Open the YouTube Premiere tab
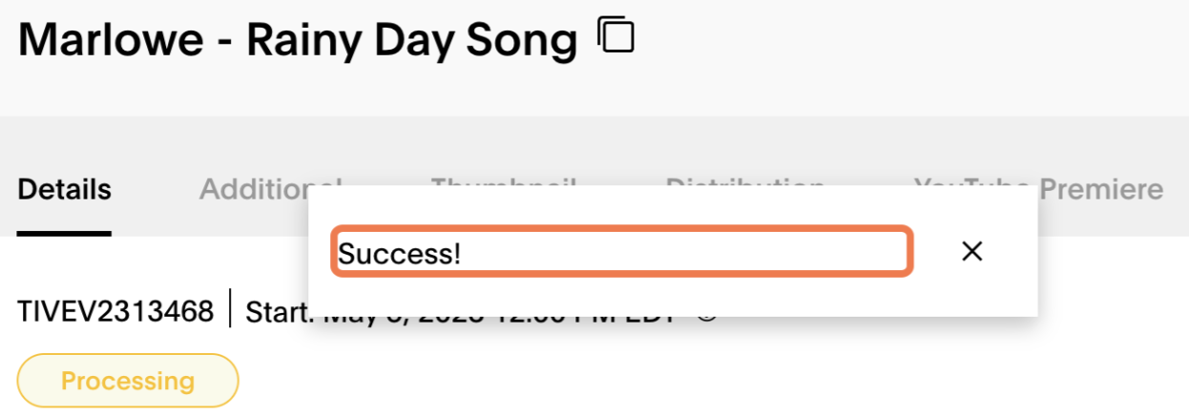This screenshot has width=1189, height=416. 1038,190
